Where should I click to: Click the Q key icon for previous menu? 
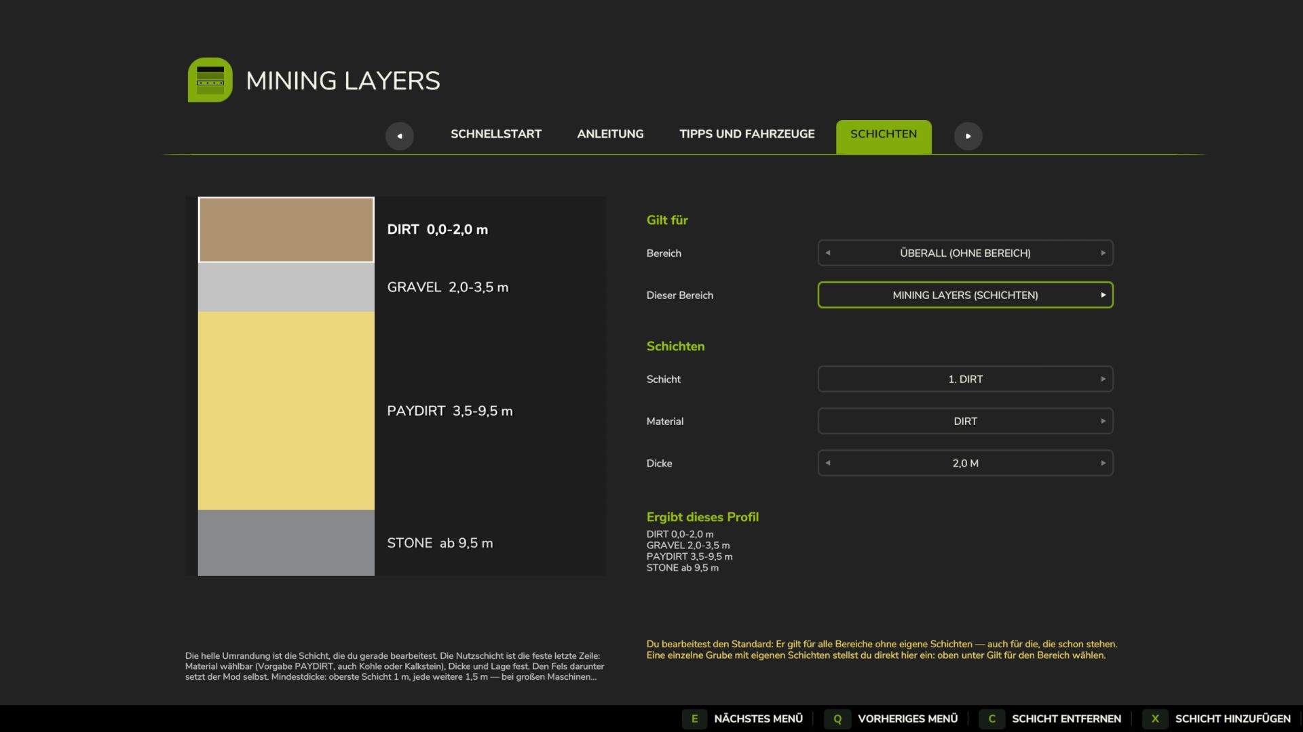pos(837,719)
